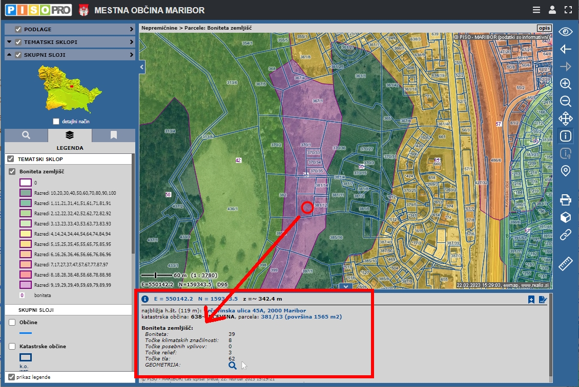The height and width of the screenshot is (387, 579).
Task: Enable the Občine layer checkbox
Action: click(12, 322)
